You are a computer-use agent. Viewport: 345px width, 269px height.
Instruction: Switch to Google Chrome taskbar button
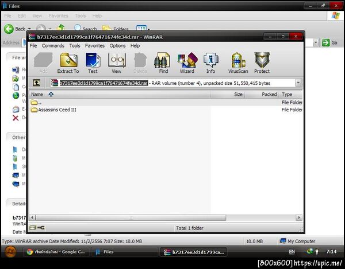pos(56,252)
